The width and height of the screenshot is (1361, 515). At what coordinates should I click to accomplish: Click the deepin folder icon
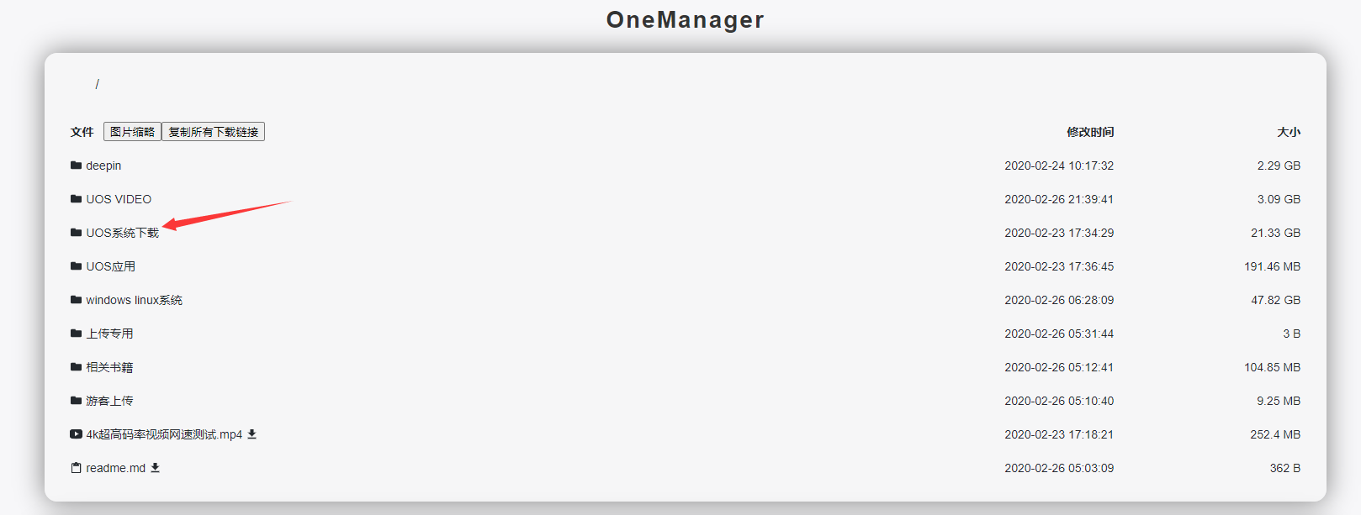pos(76,166)
